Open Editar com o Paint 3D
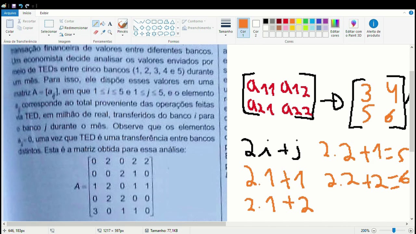 [354, 28]
